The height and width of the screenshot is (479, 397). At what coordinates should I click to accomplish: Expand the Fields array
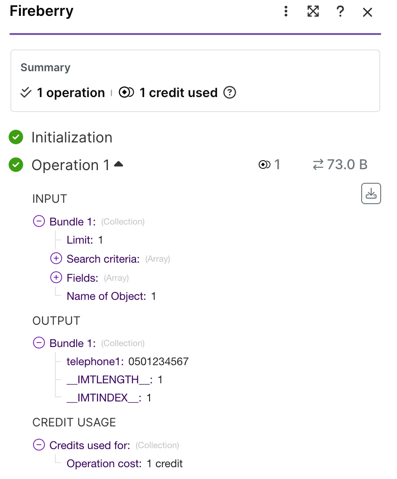56,278
